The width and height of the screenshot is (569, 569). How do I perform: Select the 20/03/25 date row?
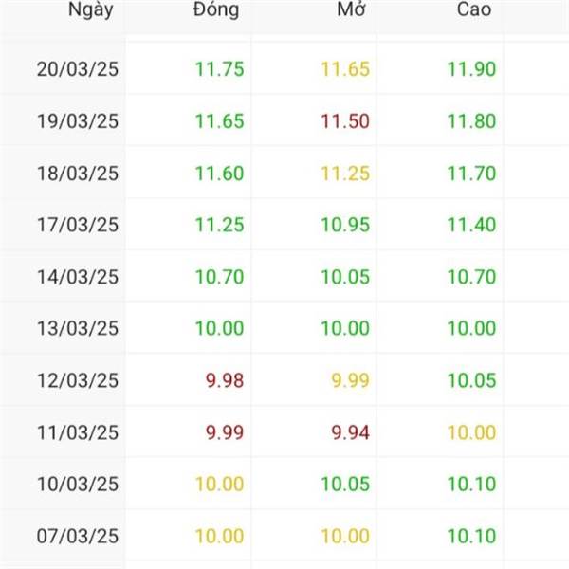(x=78, y=69)
